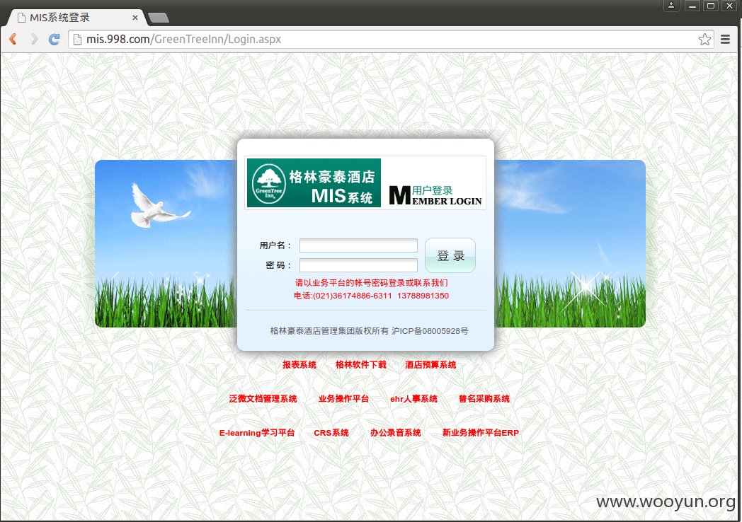The width and height of the screenshot is (742, 522).
Task: Reload the page with the refresh icon
Action: click(x=55, y=39)
